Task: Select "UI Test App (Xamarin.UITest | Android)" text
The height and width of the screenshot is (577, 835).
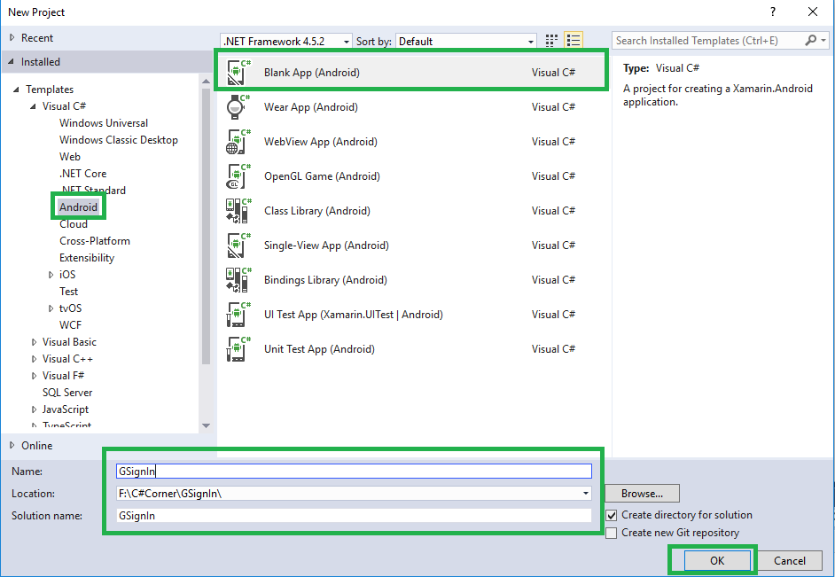Action: (354, 315)
